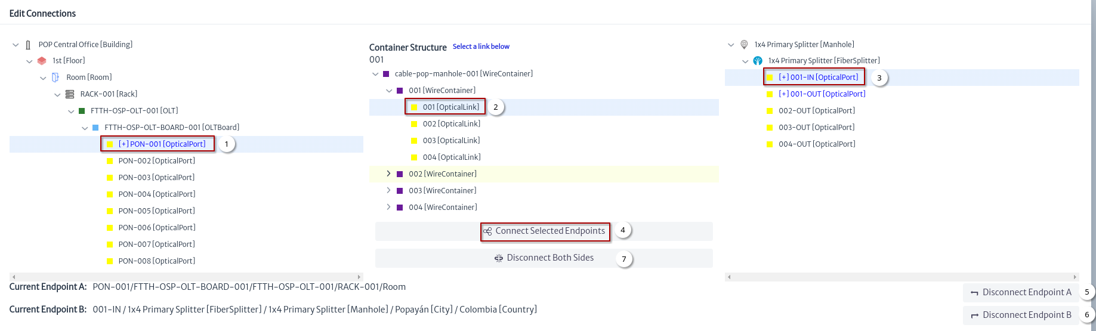Select [+] 001-IN [OpticalPort]
The width and height of the screenshot is (1096, 331).
(819, 78)
